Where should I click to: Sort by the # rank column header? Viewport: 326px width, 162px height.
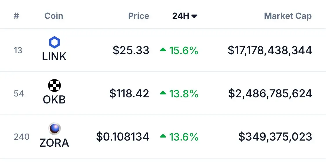pos(17,16)
